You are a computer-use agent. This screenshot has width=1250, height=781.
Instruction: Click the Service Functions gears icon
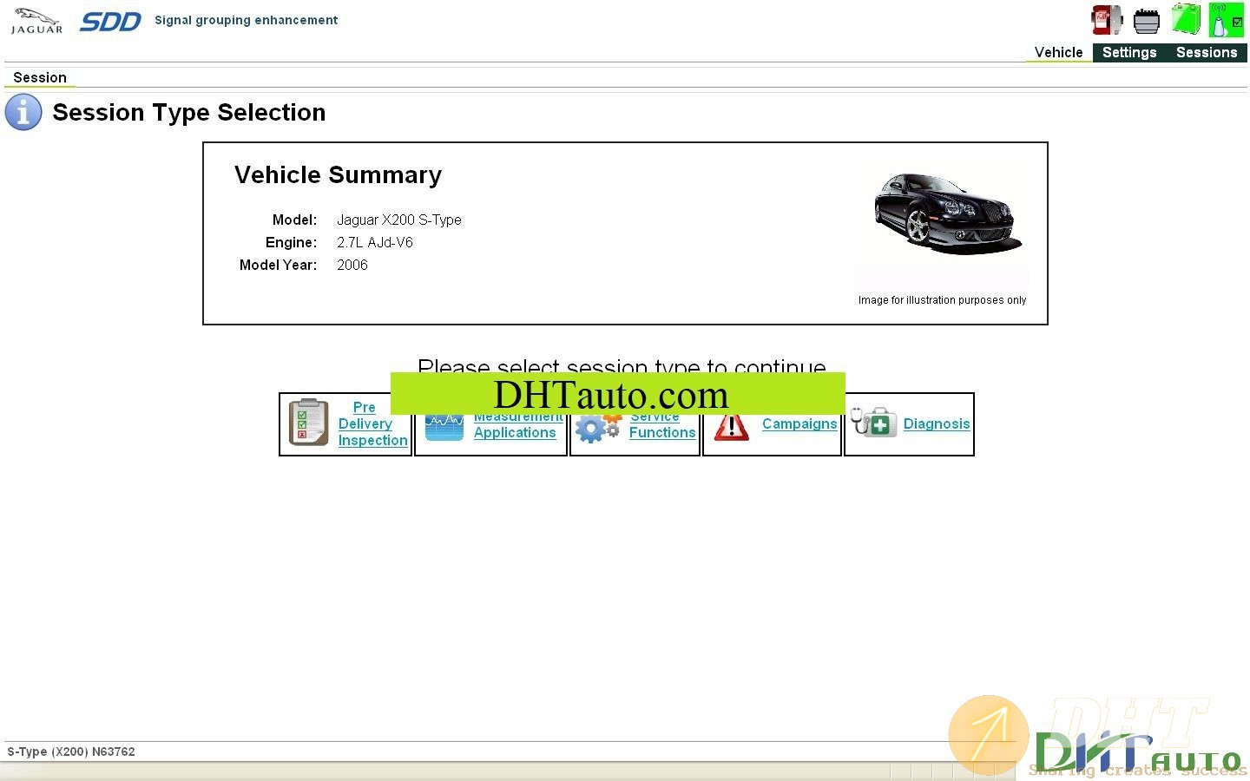tap(597, 429)
